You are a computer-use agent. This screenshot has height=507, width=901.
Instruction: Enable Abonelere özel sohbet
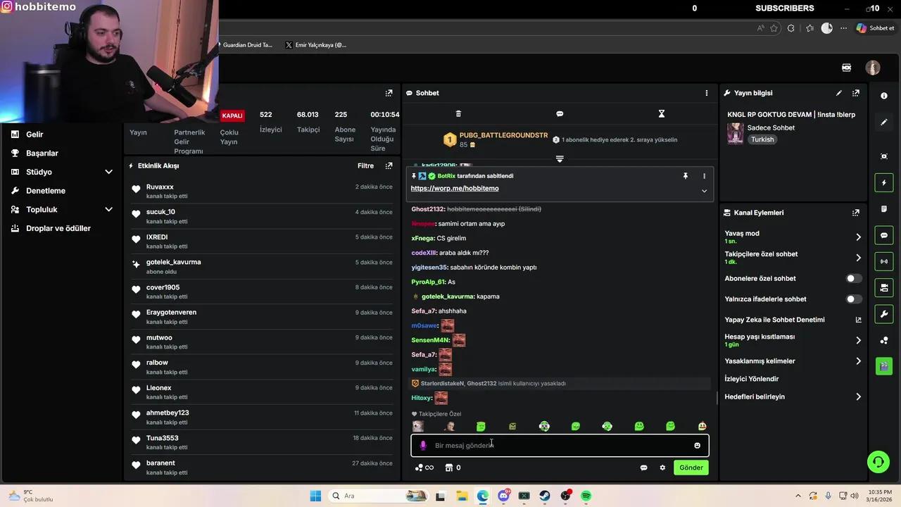pyautogui.click(x=852, y=278)
